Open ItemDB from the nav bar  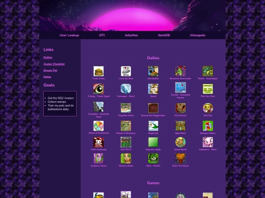point(164,35)
